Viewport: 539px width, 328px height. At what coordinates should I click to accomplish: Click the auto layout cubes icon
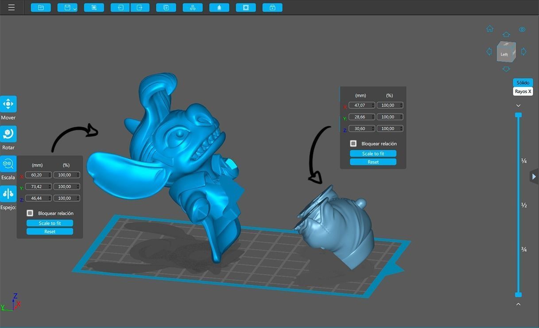[x=193, y=8]
